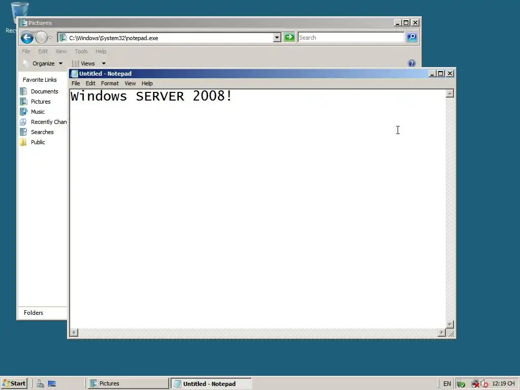Click the magnifier search button
Screen dimensions: 520x390
click(412, 37)
